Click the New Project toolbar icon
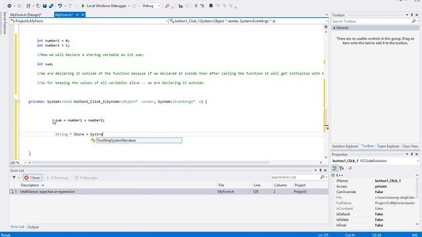Screen dimensions: 422x237 pos(28,6)
